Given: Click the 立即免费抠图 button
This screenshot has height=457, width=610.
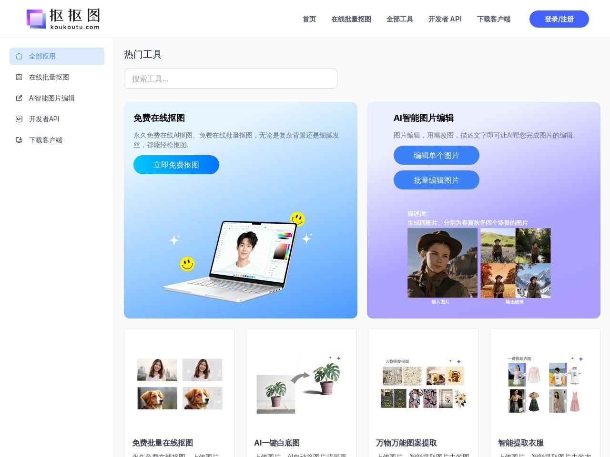Looking at the screenshot, I should tap(176, 165).
